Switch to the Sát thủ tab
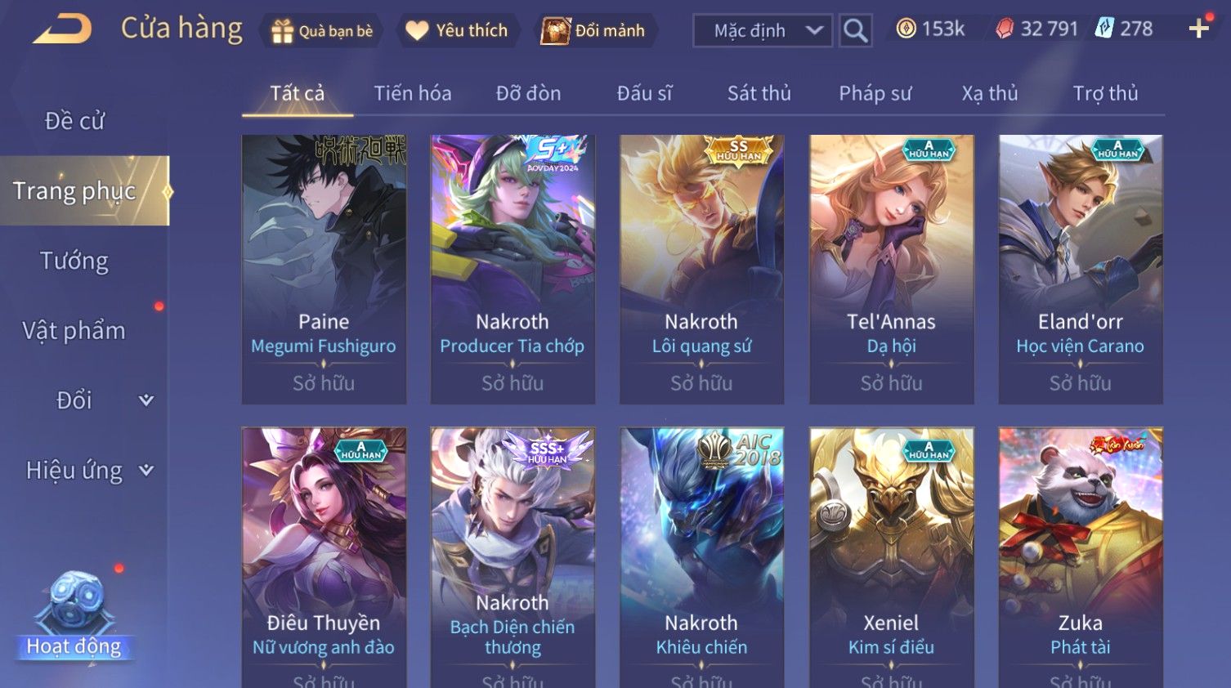This screenshot has width=1231, height=688. 759,93
